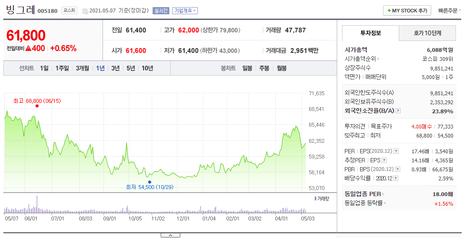The height and width of the screenshot is (238, 466).
Task: Click the 선차트 label
Action: pyautogui.click(x=26, y=68)
